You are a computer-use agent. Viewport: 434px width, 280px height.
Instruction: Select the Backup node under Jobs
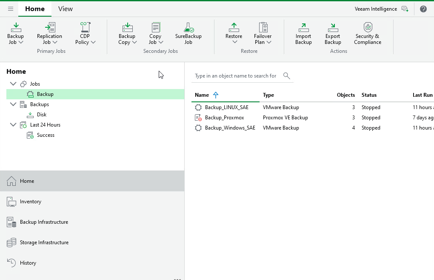[x=95, y=94]
